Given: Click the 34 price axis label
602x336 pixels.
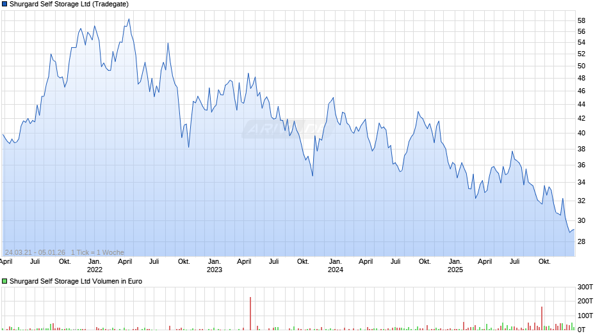Looking at the screenshot, I should coord(582,182).
